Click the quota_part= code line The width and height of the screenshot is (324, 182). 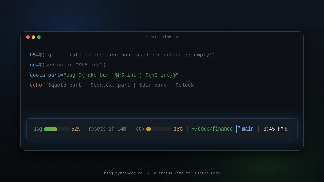104,75
